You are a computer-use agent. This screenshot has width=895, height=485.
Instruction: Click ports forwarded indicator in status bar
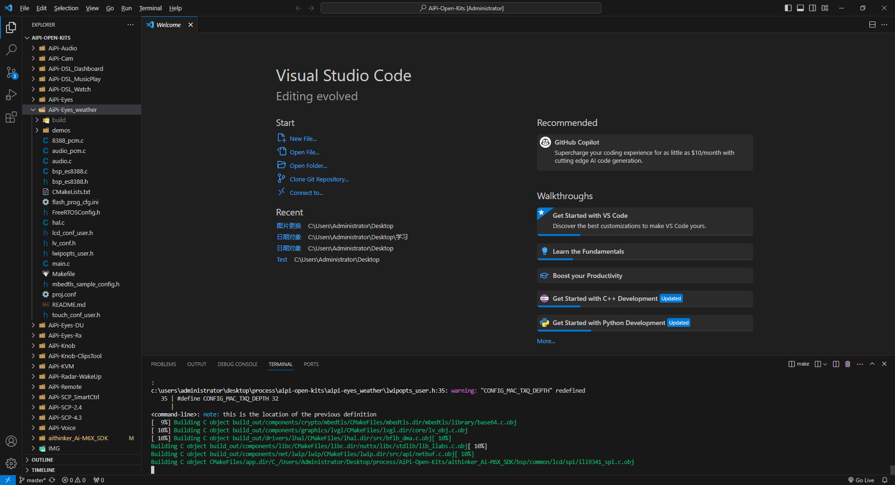[99, 480]
